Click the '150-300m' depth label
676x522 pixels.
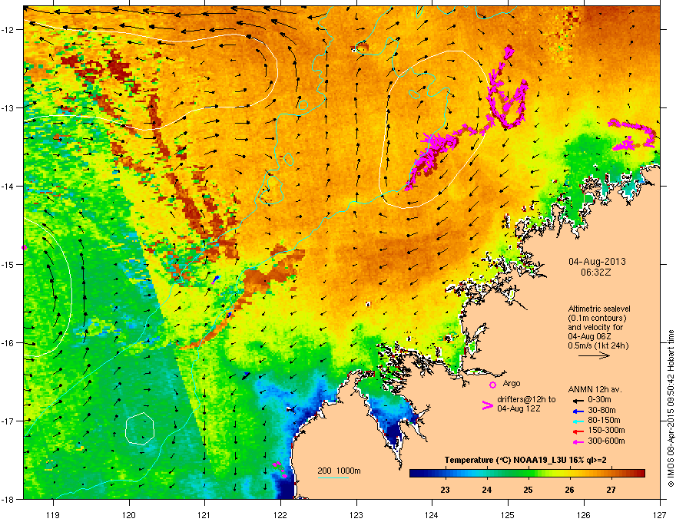click(x=607, y=430)
